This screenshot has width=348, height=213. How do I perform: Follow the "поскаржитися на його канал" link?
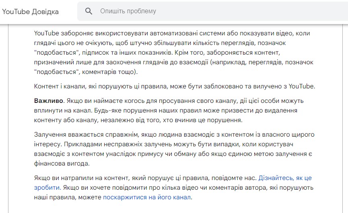point(147,197)
